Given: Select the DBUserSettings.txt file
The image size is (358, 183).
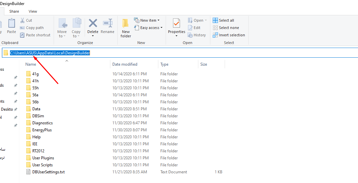Looking at the screenshot, I should [x=48, y=172].
